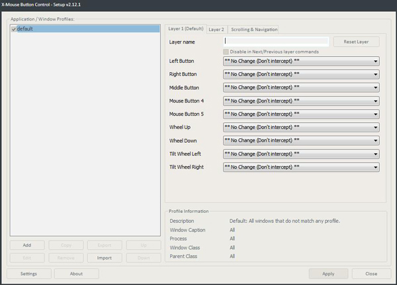The image size is (397, 285).
Task: Click the Profile Information group heading
Action: (189, 211)
